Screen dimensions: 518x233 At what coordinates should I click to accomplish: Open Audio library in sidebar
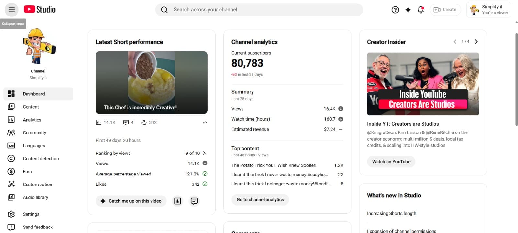[38, 197]
